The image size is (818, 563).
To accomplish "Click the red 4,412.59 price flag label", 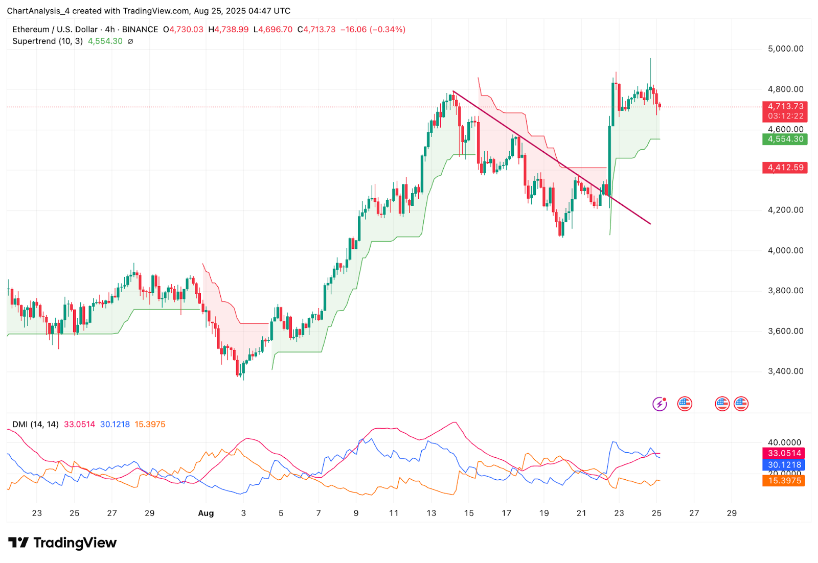I will click(x=785, y=168).
